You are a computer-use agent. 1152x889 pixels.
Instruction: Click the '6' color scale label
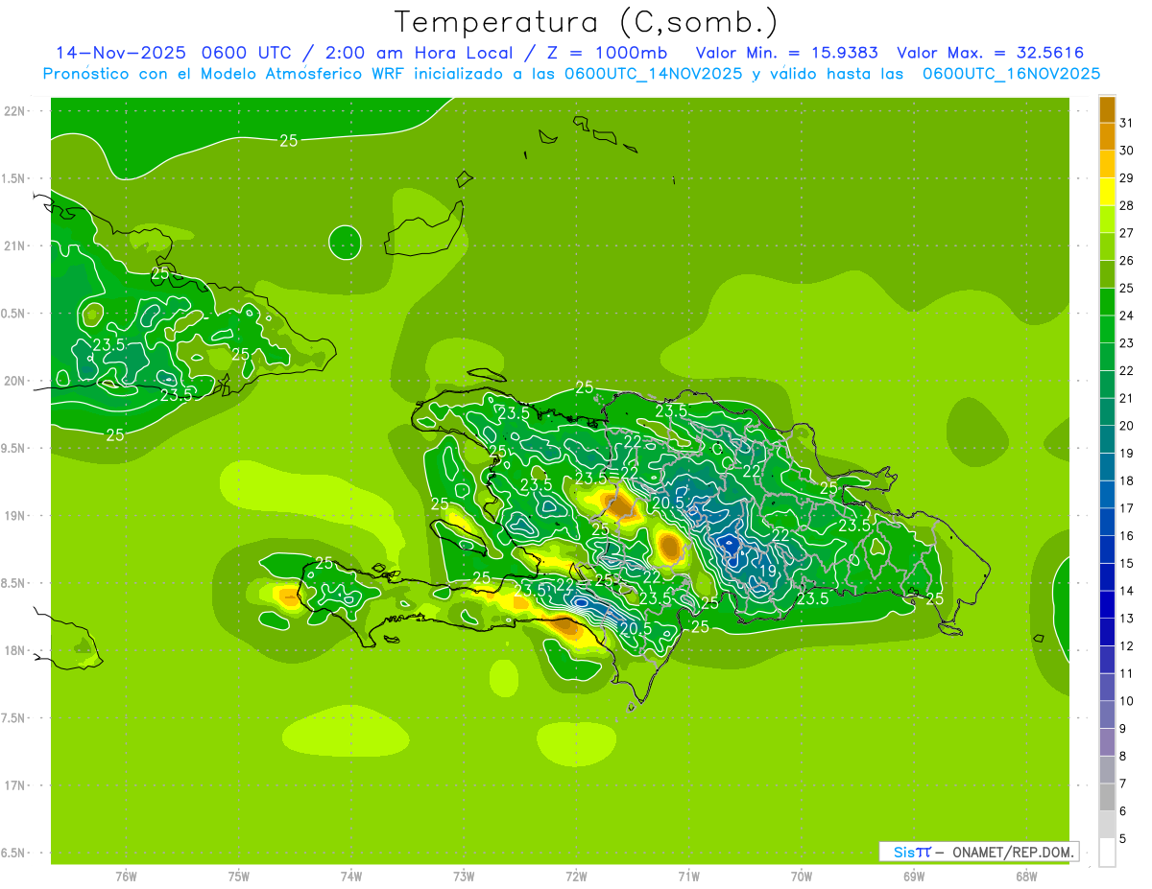tap(1122, 811)
